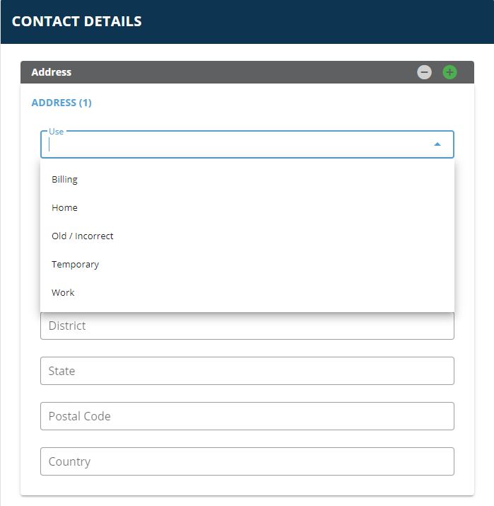This screenshot has height=506, width=494.
Task: Pick the Old / Incorrect option
Action: (x=247, y=236)
